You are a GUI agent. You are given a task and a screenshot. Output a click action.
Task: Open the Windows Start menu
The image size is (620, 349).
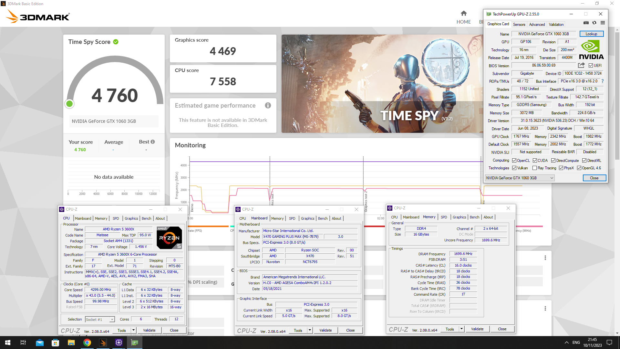8,343
